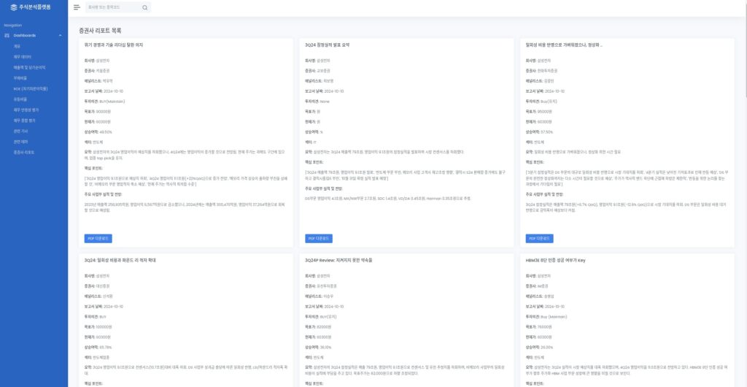Open the 증권사 리포트 sidebar item

pyautogui.click(x=24, y=152)
